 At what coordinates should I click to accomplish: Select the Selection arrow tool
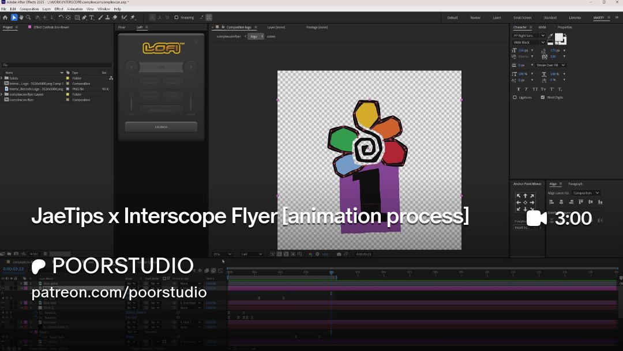tap(14, 17)
